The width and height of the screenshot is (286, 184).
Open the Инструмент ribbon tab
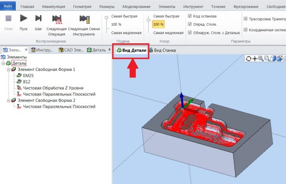193,7
